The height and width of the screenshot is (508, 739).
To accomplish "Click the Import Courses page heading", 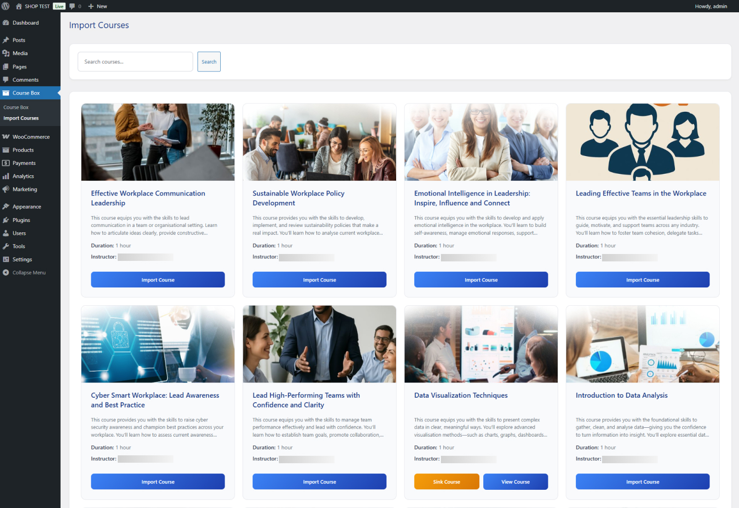I will [99, 25].
